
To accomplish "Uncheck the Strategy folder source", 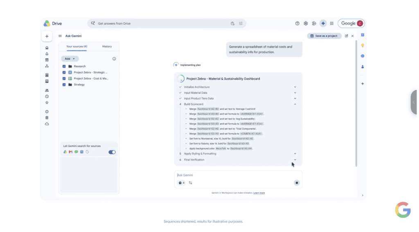I will pos(64,85).
